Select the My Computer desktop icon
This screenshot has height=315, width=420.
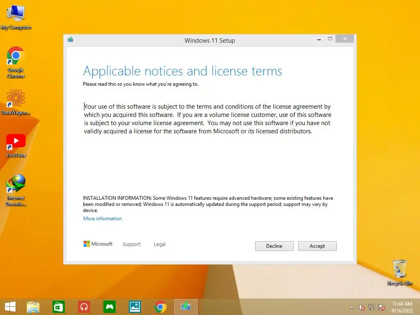point(16,16)
